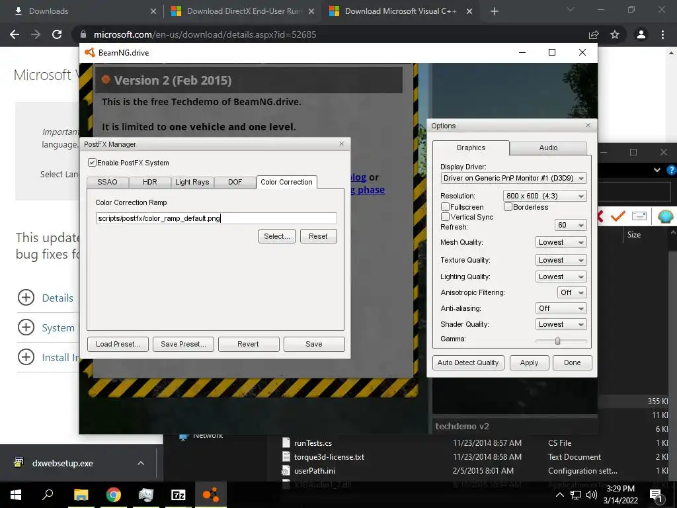Click Auto Detect Quality button
677x508 pixels.
(468, 363)
